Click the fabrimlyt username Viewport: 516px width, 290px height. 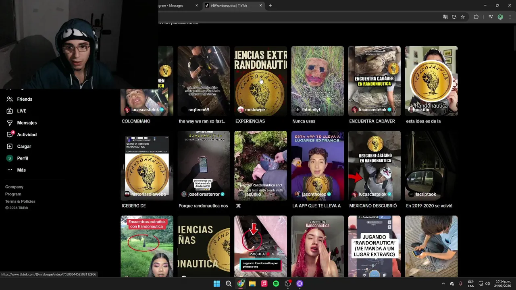pos(311,110)
